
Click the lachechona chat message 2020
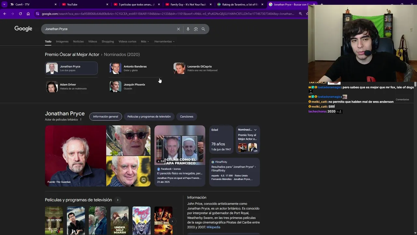[x=325, y=112]
